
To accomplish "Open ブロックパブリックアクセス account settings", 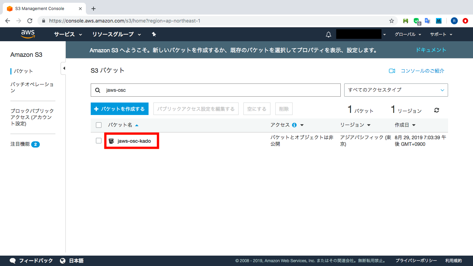I will pyautogui.click(x=32, y=117).
